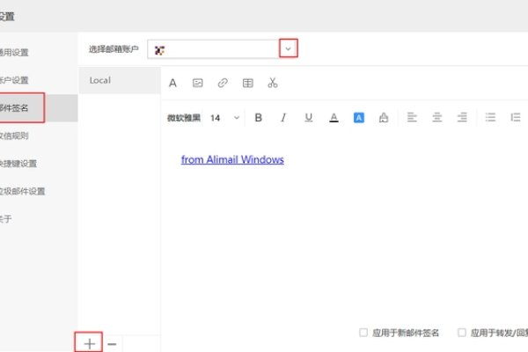This screenshot has width=528, height=352.
Task: Insert a table via table icon
Action: click(x=248, y=83)
